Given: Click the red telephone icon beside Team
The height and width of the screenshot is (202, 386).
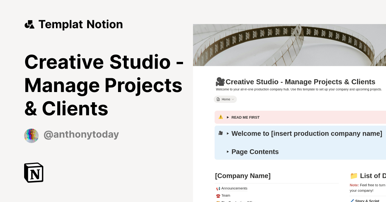Looking at the screenshot, I should pos(218,196).
